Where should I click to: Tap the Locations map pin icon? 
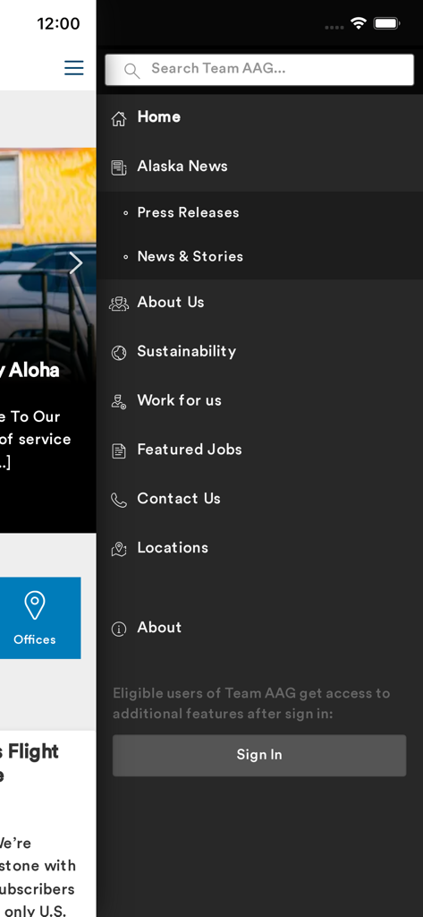(119, 549)
